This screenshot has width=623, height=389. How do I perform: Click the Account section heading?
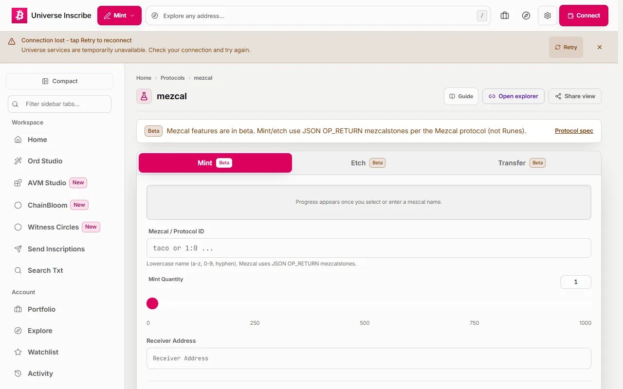[23, 292]
